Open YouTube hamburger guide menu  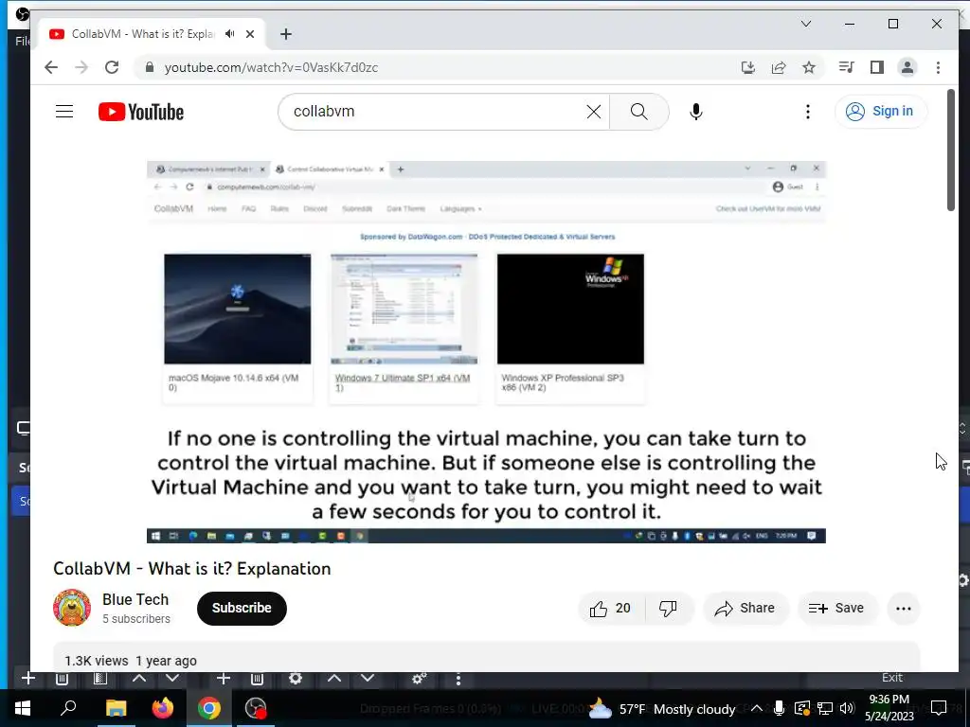pos(64,112)
